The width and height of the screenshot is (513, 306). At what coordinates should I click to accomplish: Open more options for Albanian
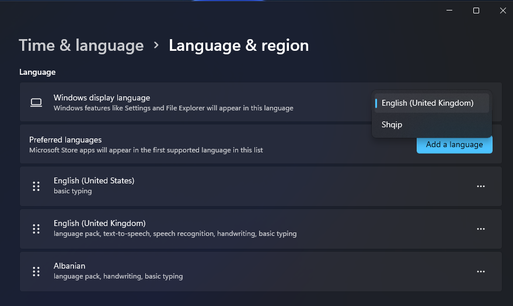tap(481, 272)
